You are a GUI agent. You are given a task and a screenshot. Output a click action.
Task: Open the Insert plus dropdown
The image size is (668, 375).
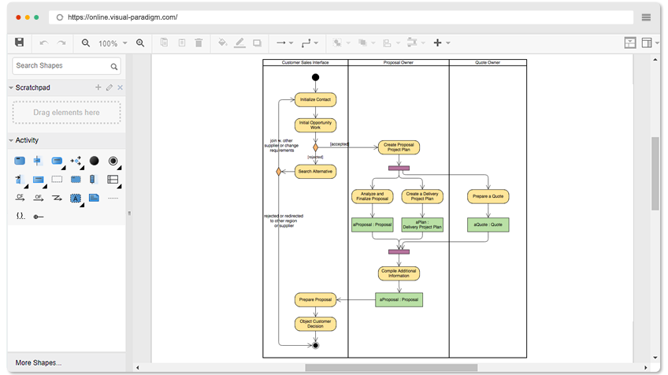point(442,43)
